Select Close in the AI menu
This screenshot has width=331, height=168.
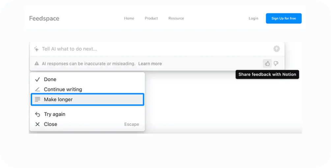click(x=87, y=124)
